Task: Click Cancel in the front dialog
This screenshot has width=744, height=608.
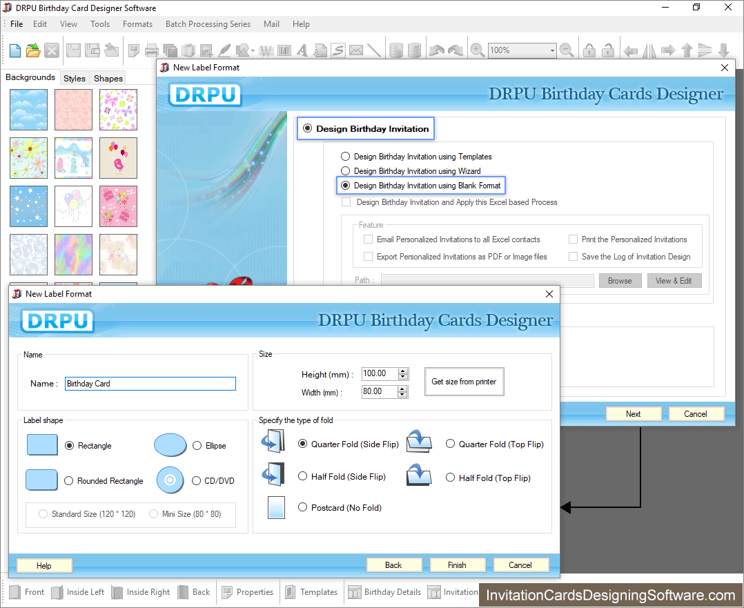Action: click(521, 565)
